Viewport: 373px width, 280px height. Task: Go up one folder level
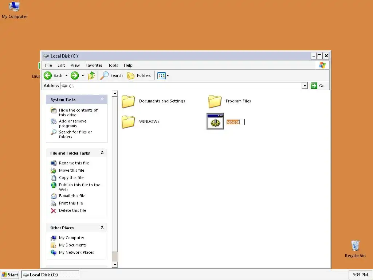pyautogui.click(x=91, y=75)
